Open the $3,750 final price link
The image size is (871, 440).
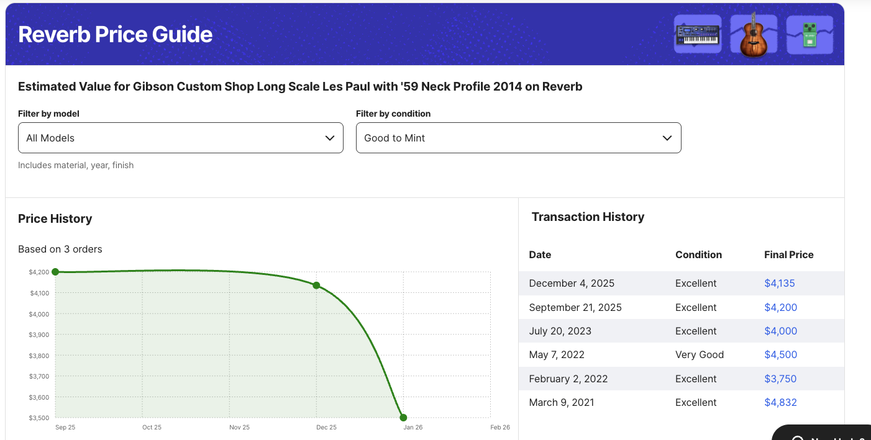coord(780,379)
